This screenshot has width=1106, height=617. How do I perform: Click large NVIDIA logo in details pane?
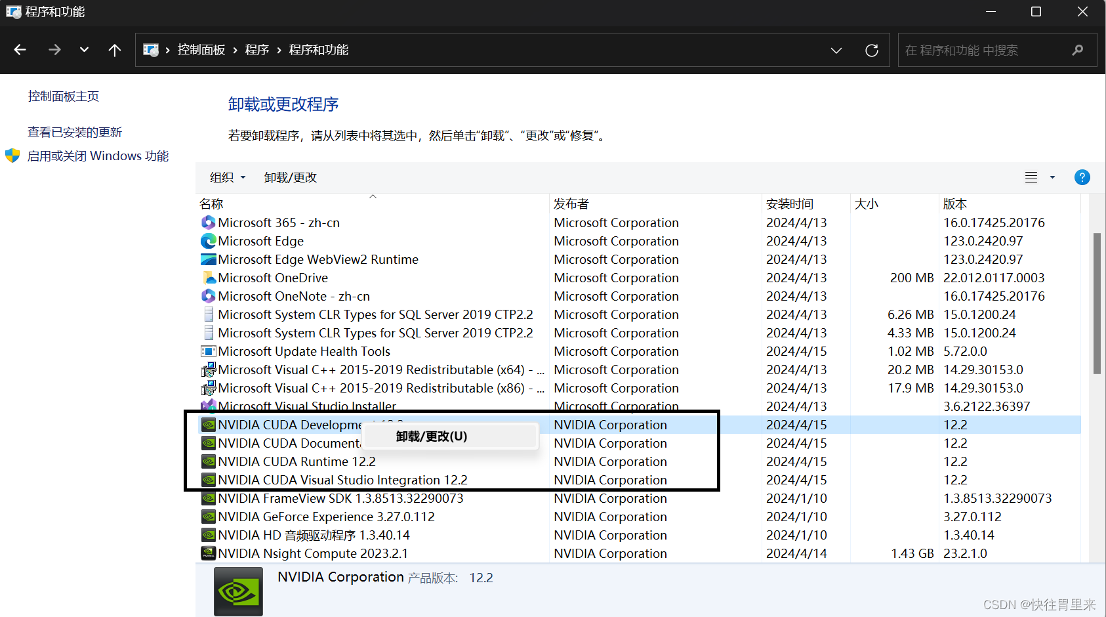(238, 592)
